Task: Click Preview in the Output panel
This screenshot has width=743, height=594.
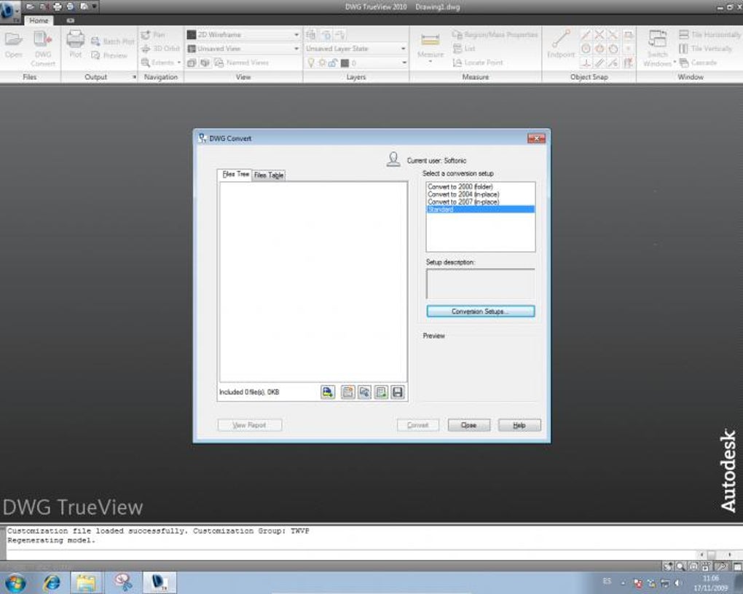Action: (x=109, y=55)
